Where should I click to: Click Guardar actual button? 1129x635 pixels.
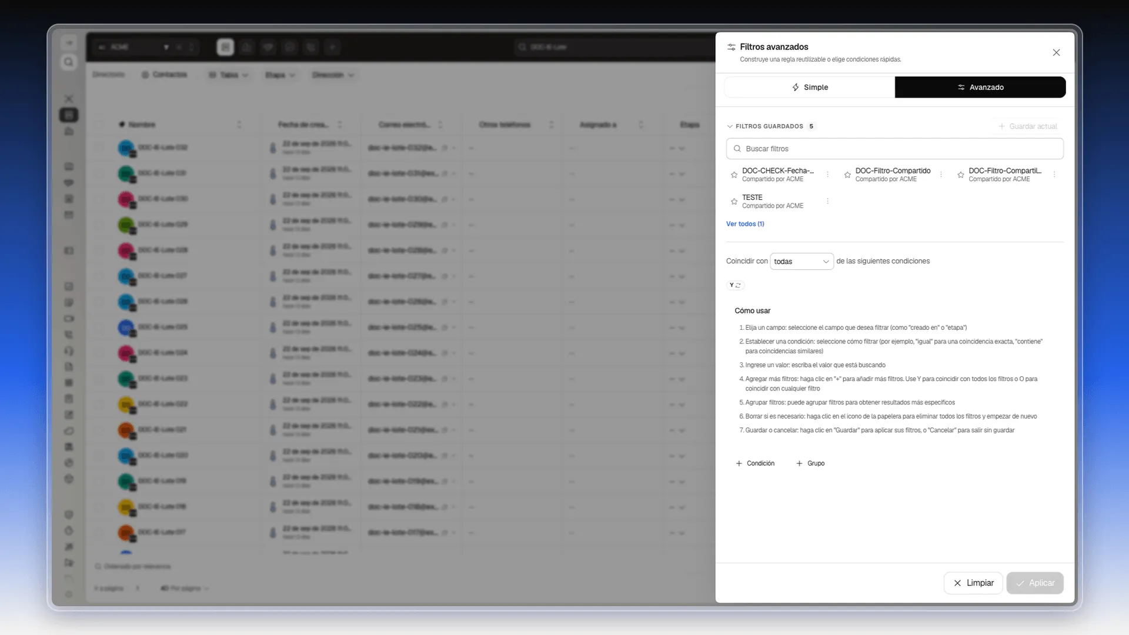(x=1027, y=126)
